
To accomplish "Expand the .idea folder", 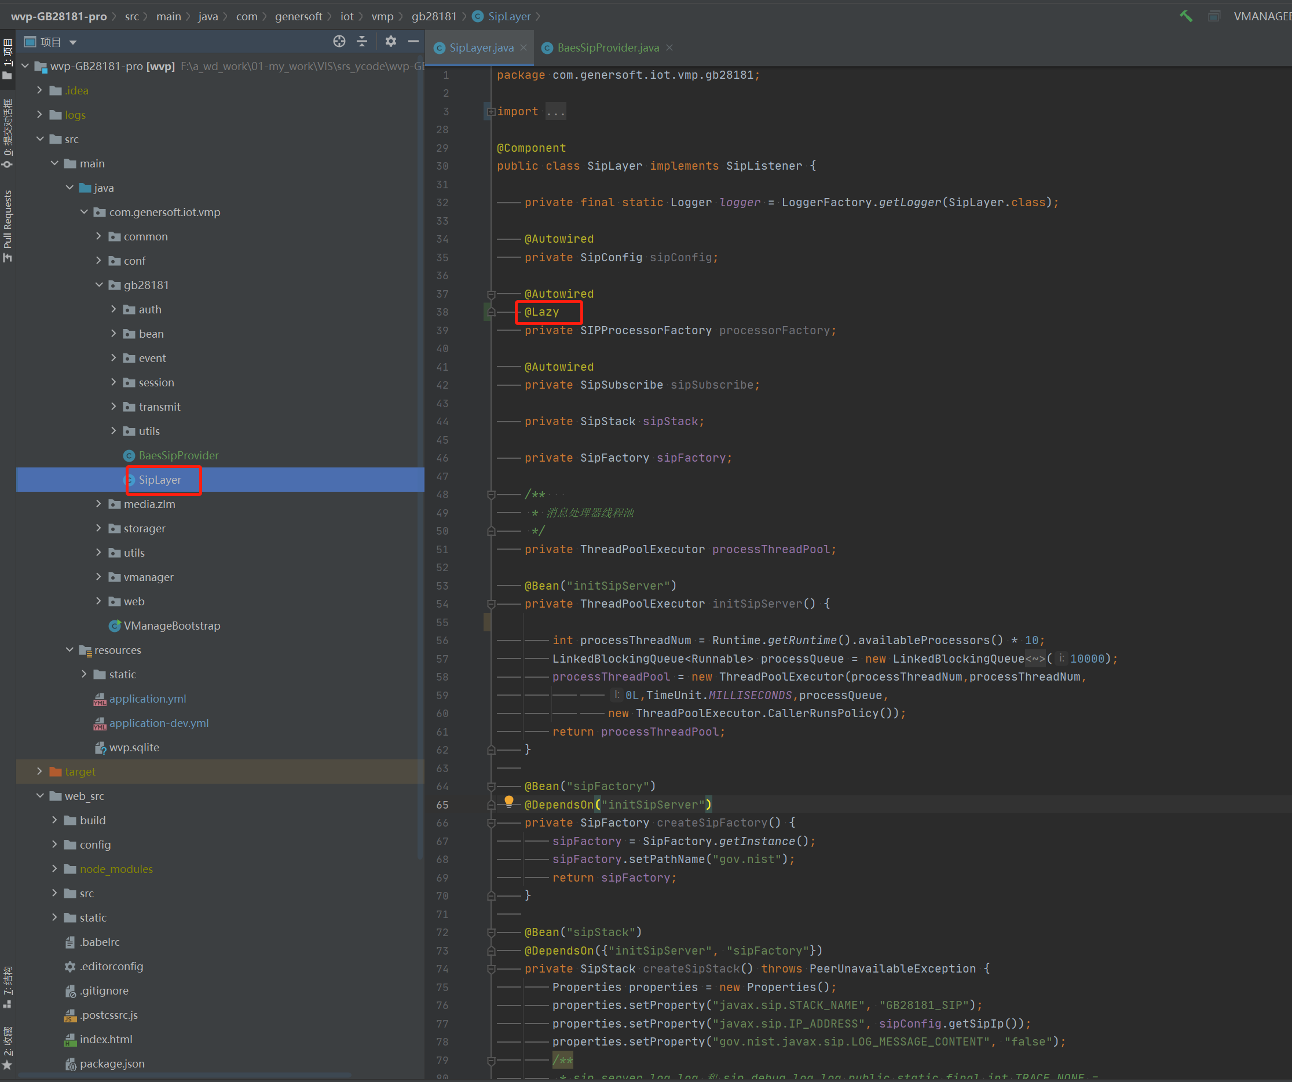I will pos(40,90).
